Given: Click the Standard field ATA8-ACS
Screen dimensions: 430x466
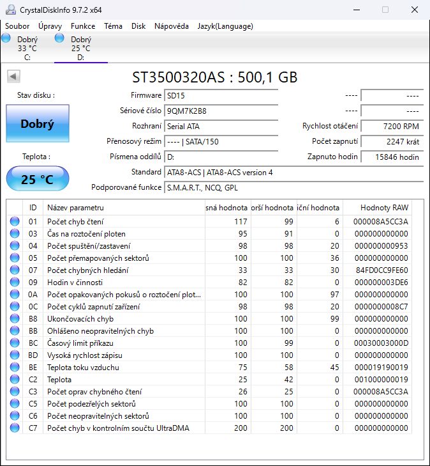Looking at the screenshot, I should tap(293, 173).
